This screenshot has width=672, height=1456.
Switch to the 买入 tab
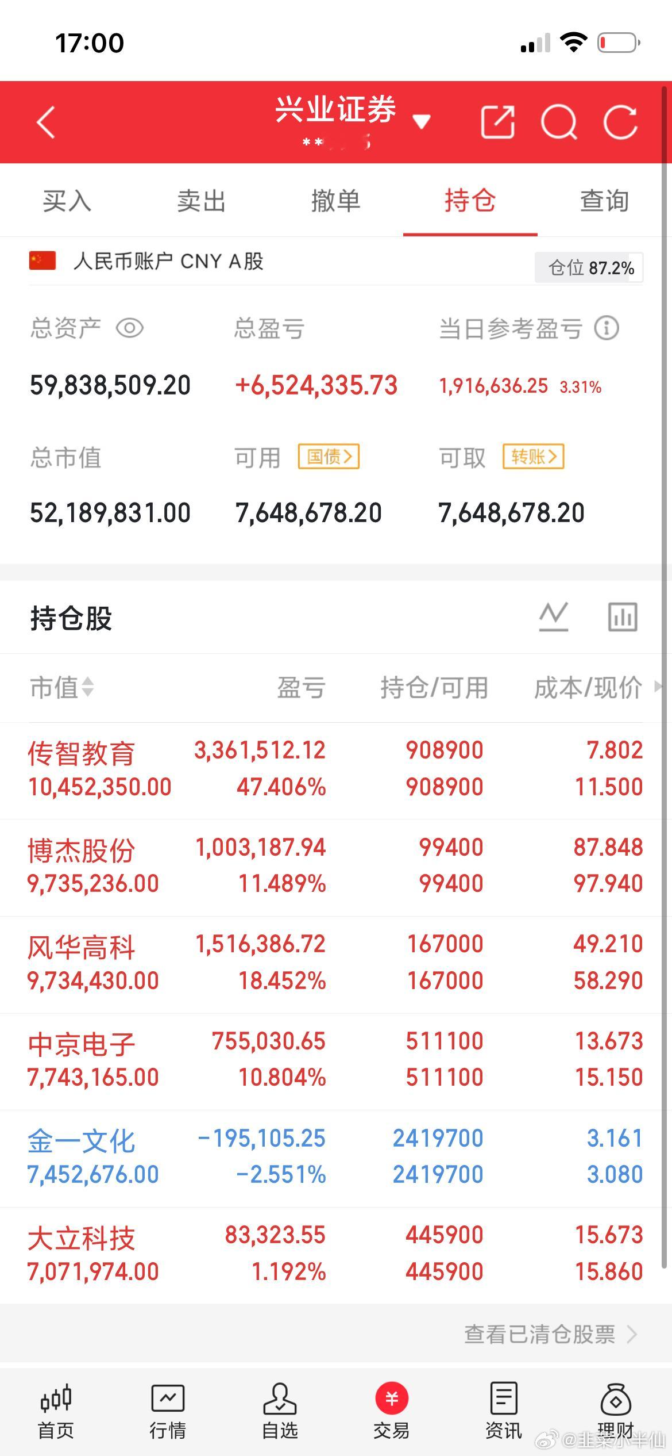point(67,201)
